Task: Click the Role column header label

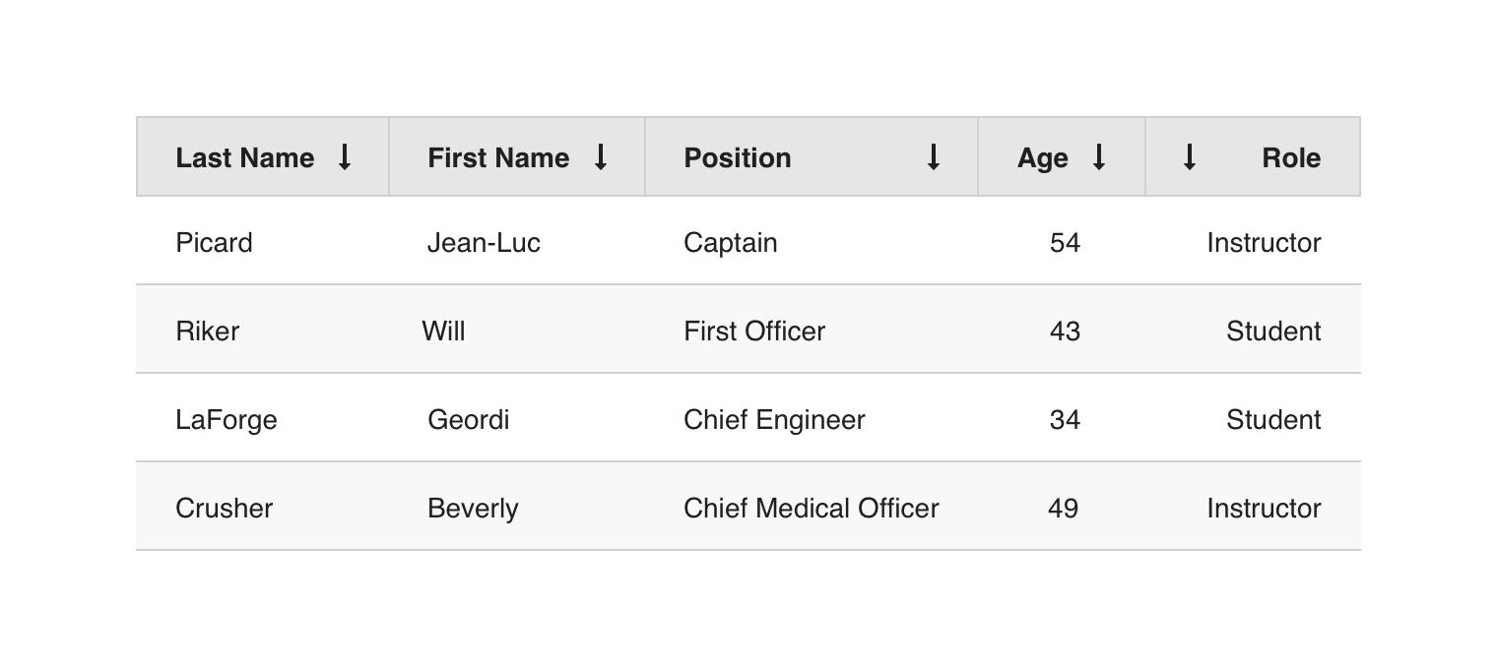Action: [x=1290, y=158]
